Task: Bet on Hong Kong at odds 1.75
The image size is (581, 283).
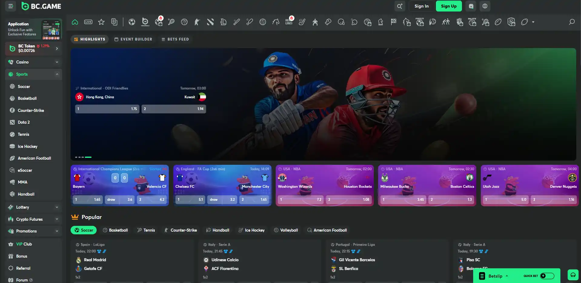Action: (107, 109)
